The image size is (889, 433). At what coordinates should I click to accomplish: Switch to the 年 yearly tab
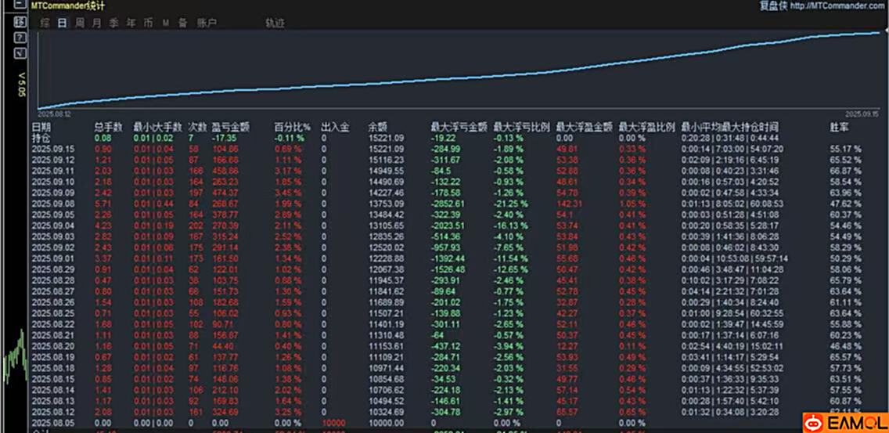[x=131, y=23]
